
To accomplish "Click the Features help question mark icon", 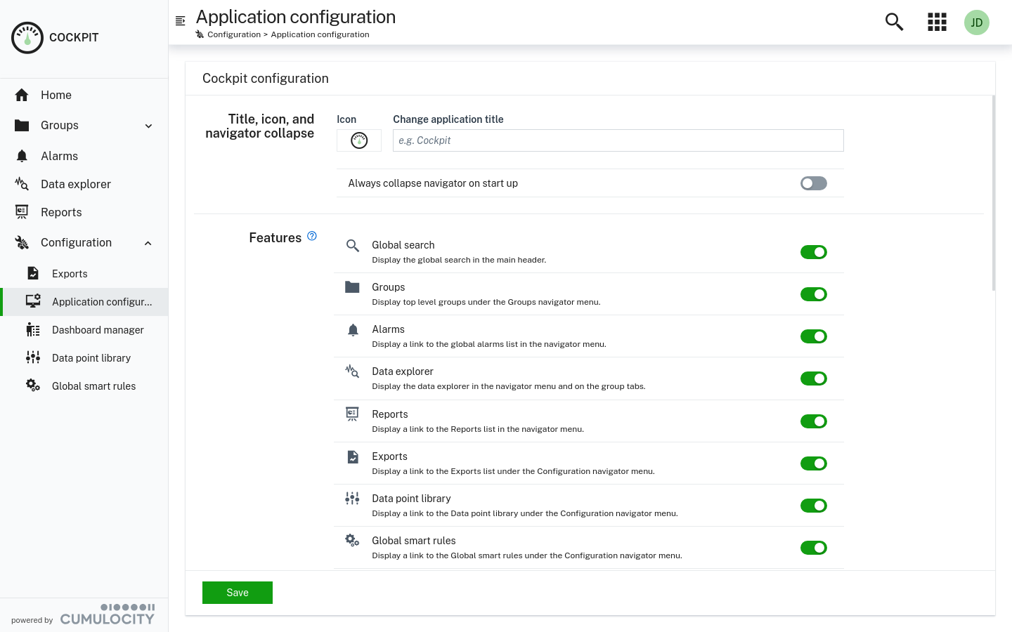I will [x=311, y=236].
